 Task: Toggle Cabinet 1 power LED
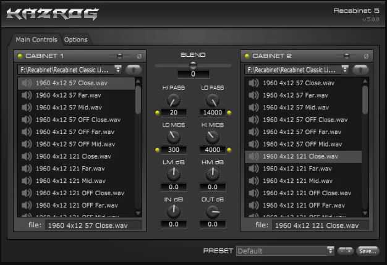[20, 56]
